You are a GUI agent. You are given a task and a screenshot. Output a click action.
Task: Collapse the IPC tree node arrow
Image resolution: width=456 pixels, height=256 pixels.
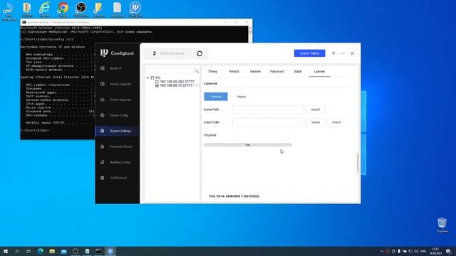click(147, 78)
